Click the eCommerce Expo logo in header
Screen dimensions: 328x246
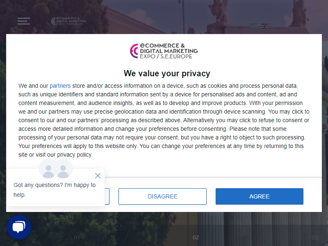click(x=68, y=21)
